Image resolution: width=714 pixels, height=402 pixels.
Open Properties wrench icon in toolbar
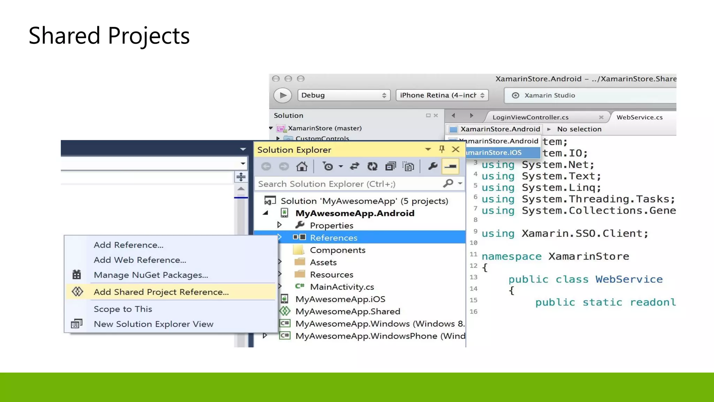(433, 166)
